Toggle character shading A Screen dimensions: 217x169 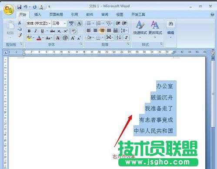tap(58, 38)
